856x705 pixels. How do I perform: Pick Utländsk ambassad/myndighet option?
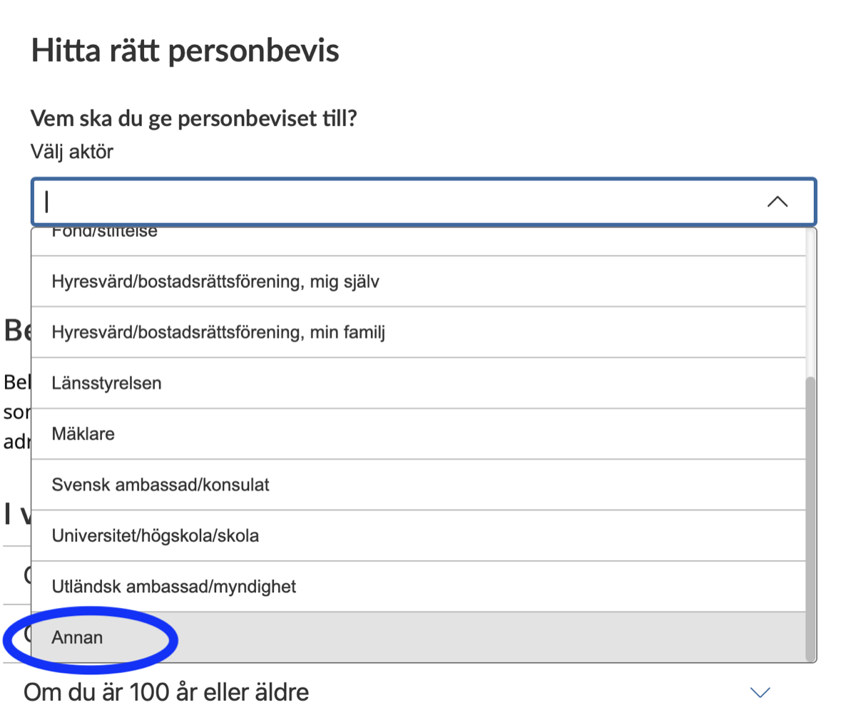pyautogui.click(x=418, y=587)
